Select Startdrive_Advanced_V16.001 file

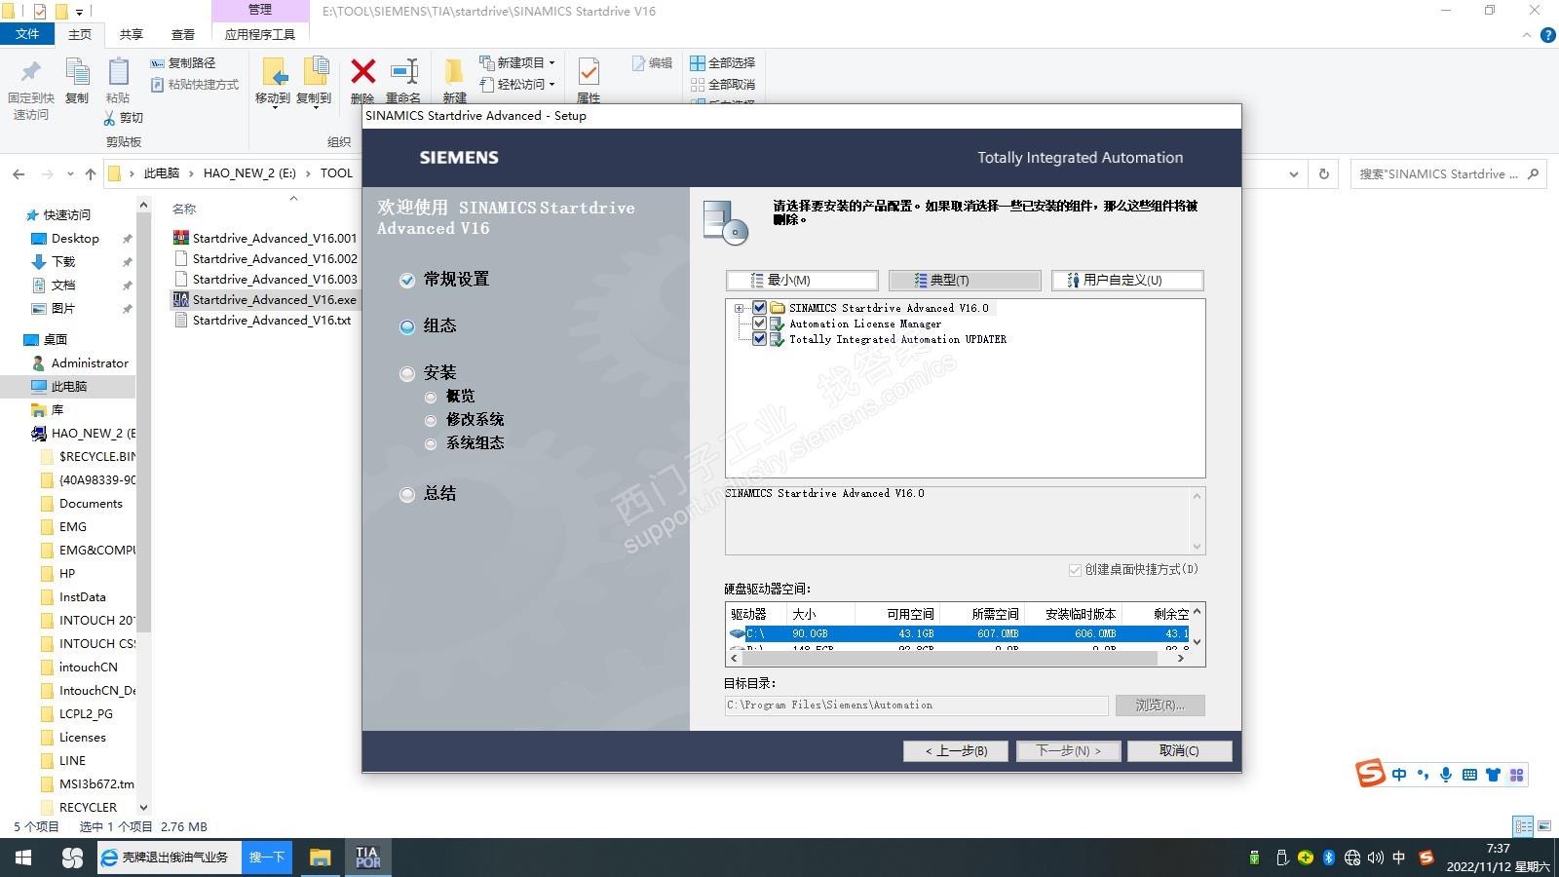coord(265,238)
